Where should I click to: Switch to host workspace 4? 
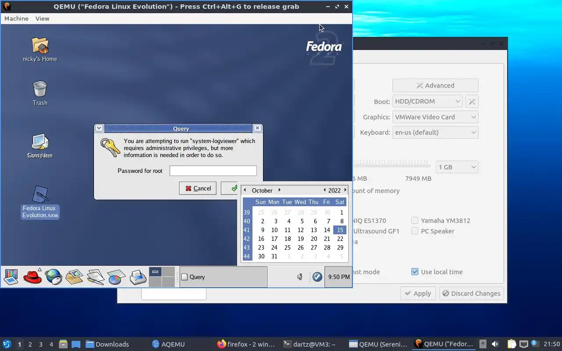(51, 344)
